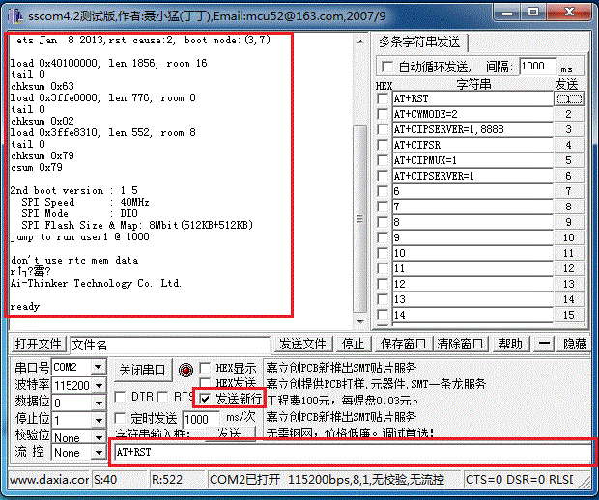Screen dimensions: 599x500
Task: Click the 发送文件 send file button
Action: [303, 344]
